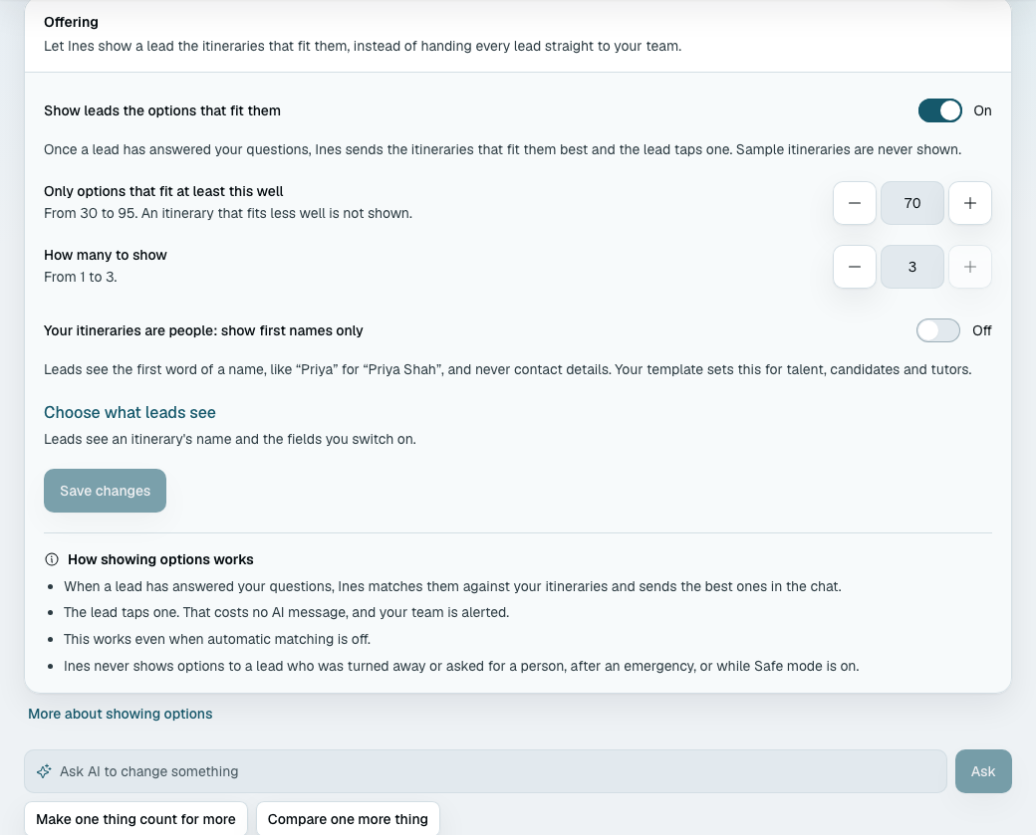Click the Ask button
The width and height of the screenshot is (1036, 835).
983,771
